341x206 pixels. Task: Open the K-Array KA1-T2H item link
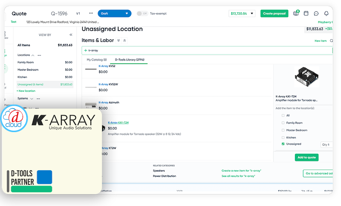coord(118,123)
